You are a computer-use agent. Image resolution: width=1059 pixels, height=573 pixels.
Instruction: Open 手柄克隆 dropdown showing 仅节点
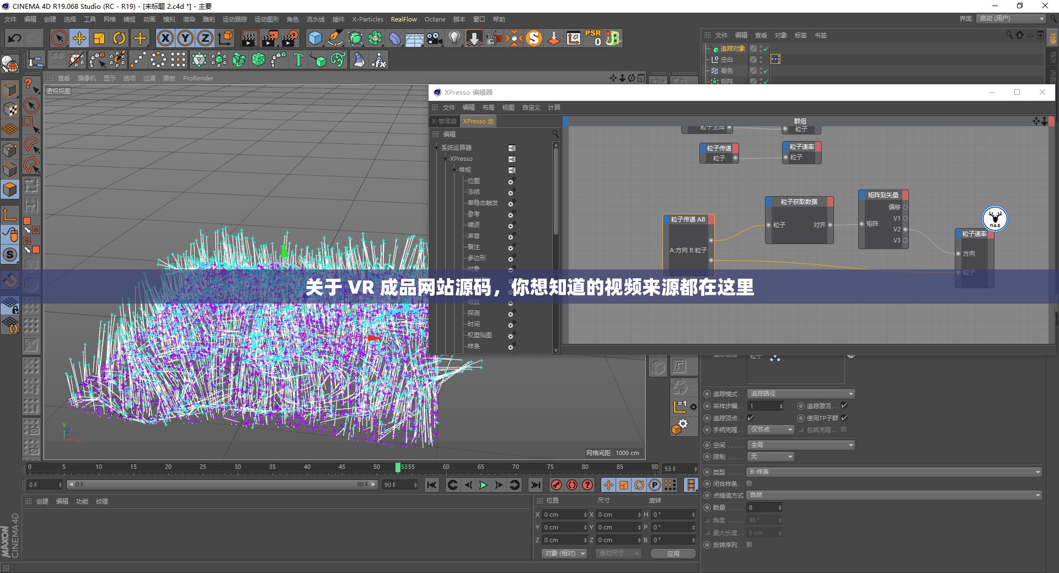tap(771, 429)
